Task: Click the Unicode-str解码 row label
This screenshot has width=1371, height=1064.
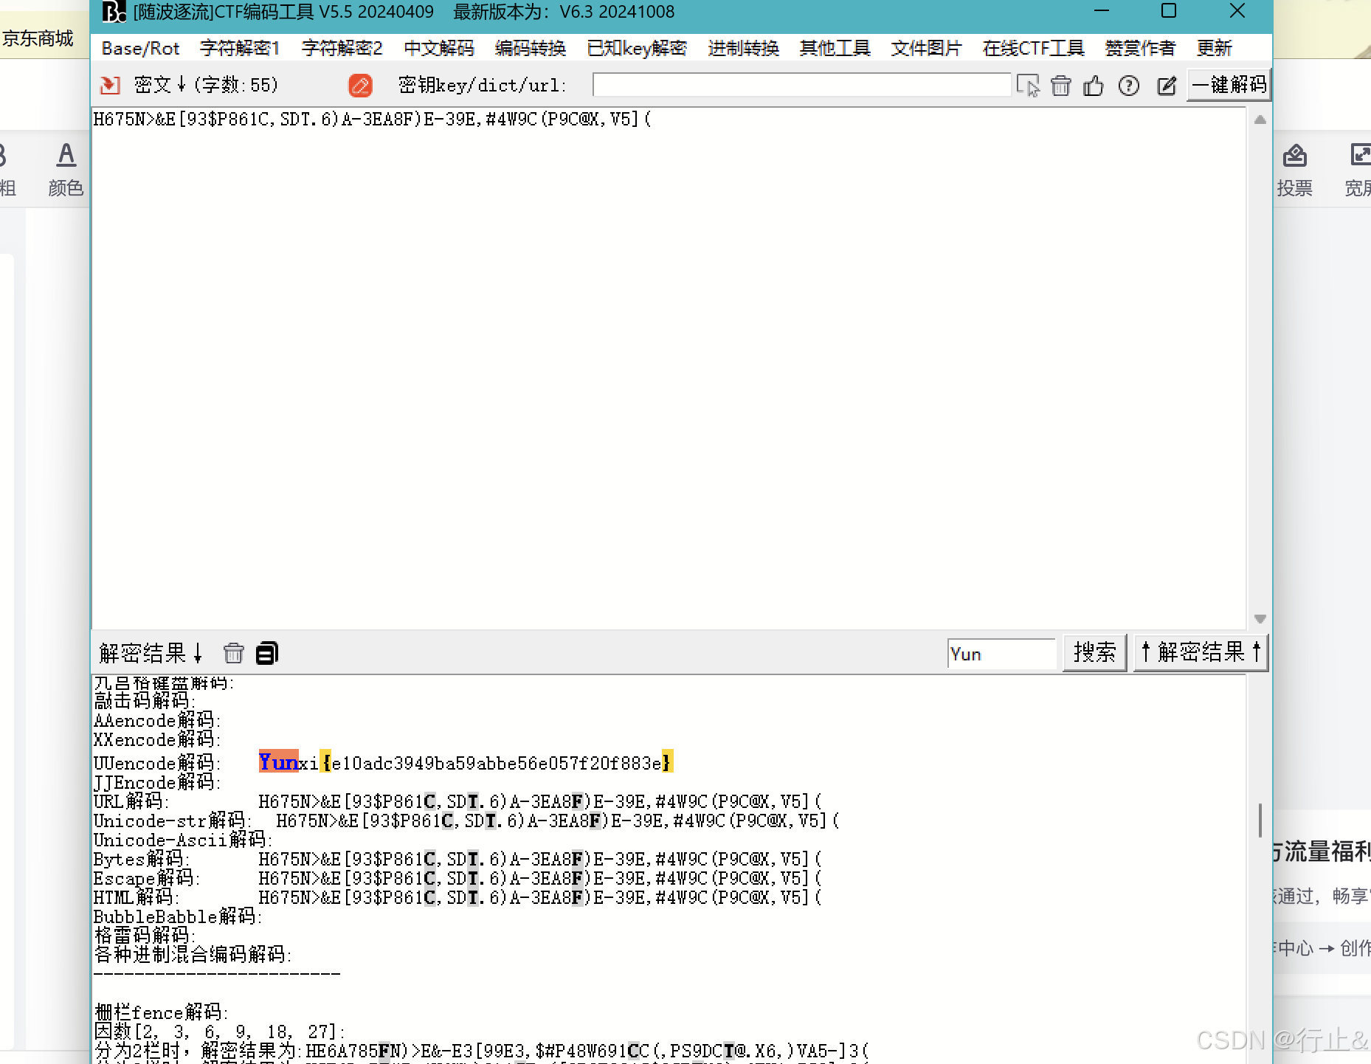Action: 173,821
